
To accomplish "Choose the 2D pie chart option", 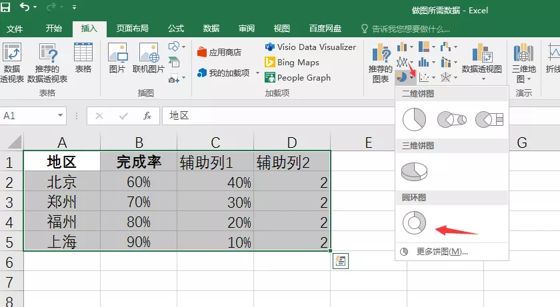I will 414,120.
